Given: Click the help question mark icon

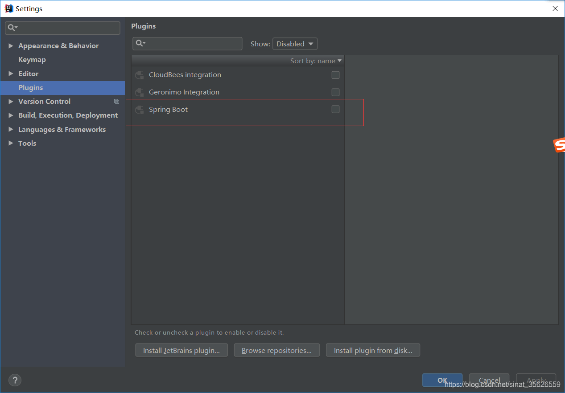Looking at the screenshot, I should click(15, 380).
